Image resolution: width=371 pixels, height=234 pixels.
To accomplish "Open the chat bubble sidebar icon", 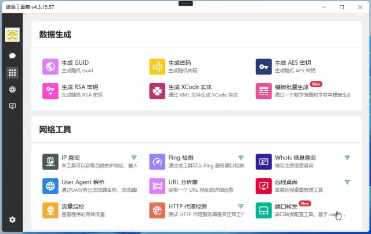I will pyautogui.click(x=12, y=55).
